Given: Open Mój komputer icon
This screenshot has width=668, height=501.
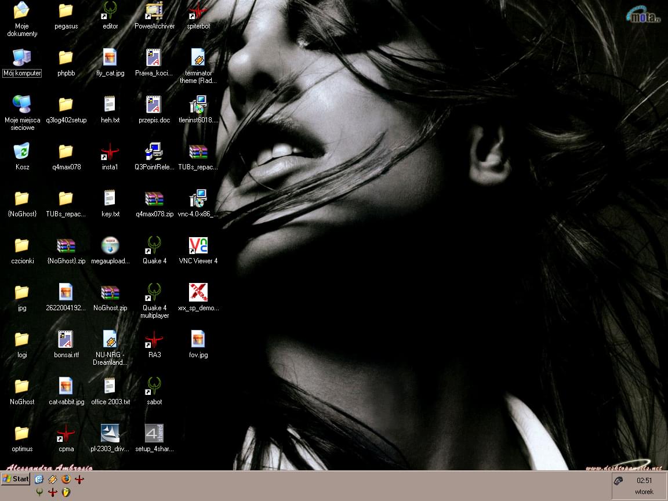Looking at the screenshot, I should 22,58.
